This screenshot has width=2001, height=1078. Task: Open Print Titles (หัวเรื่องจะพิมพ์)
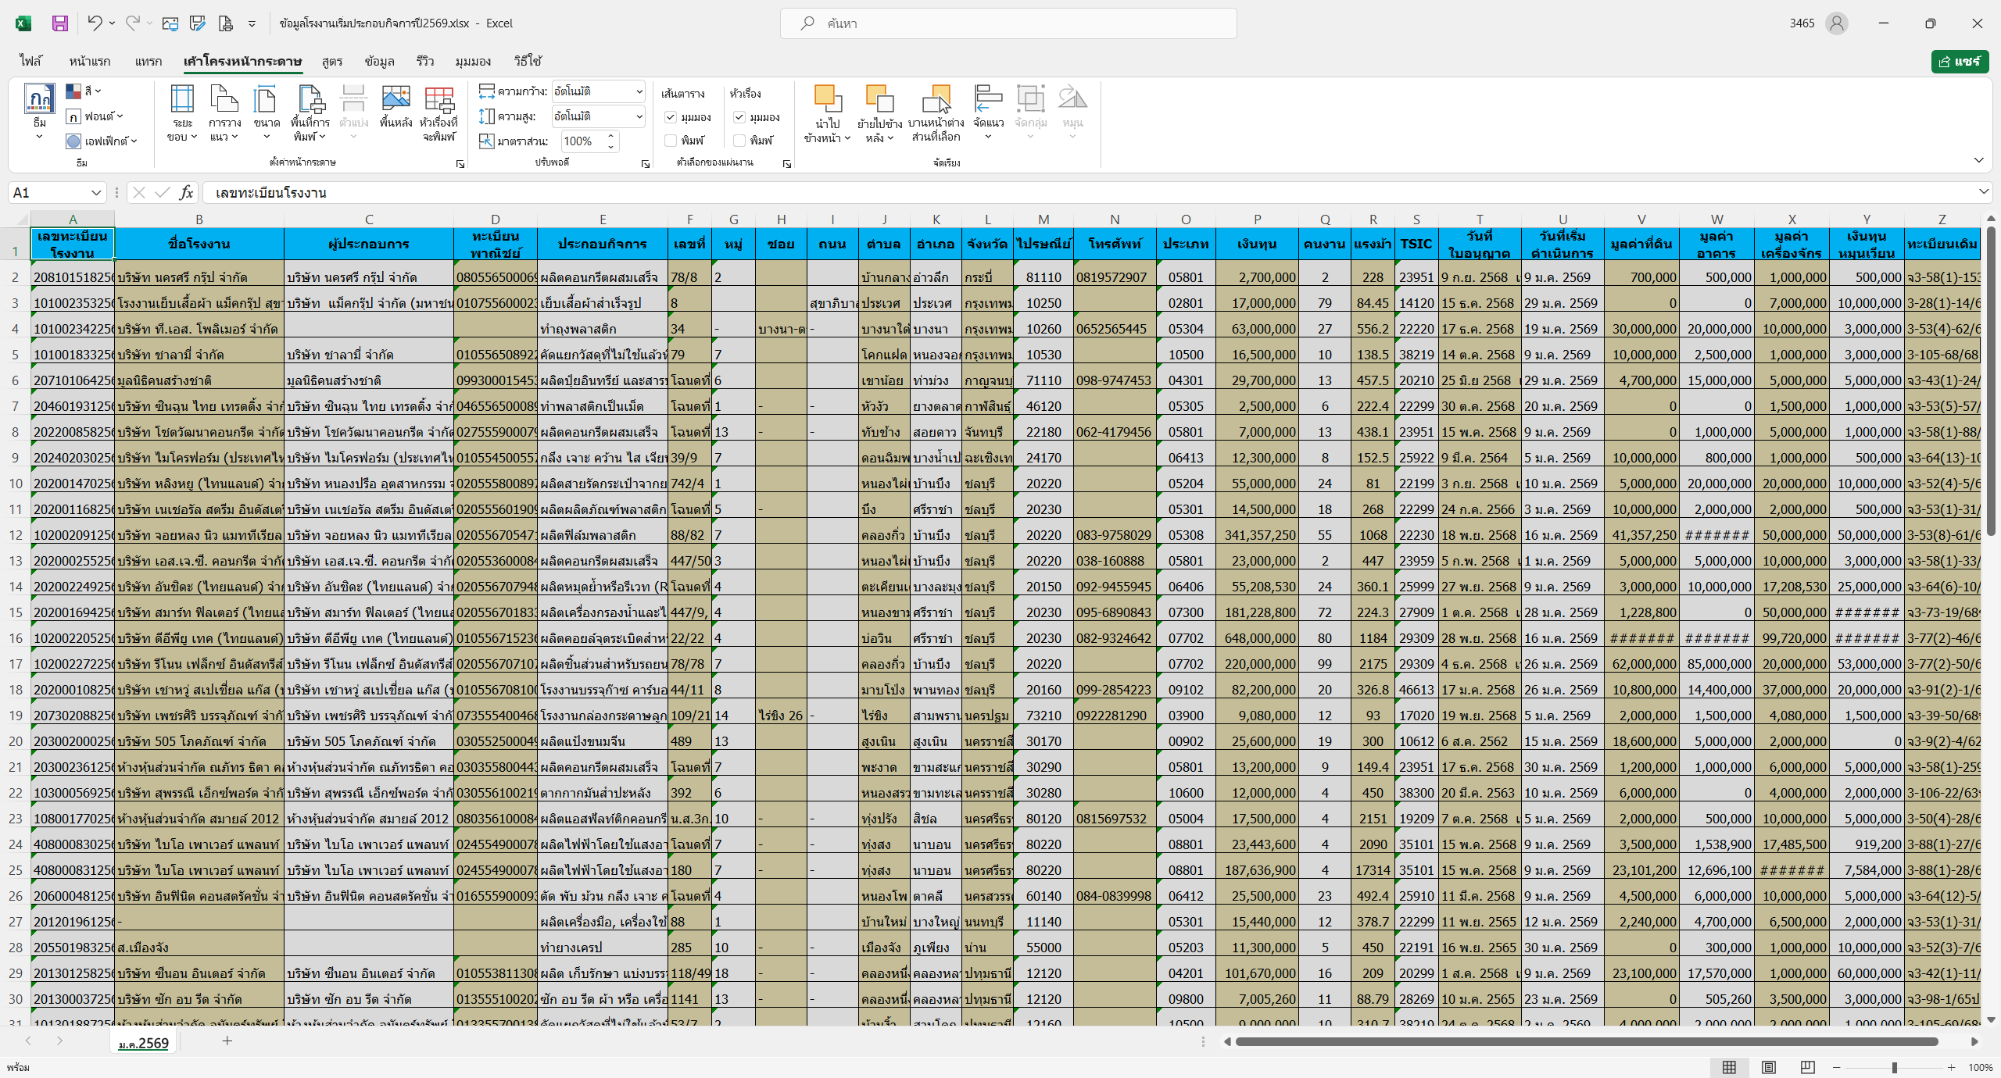tap(439, 102)
